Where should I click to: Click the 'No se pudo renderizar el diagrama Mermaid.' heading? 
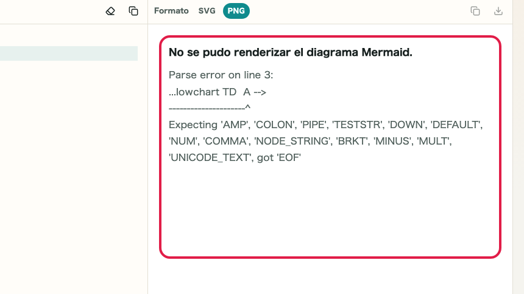[x=291, y=52]
